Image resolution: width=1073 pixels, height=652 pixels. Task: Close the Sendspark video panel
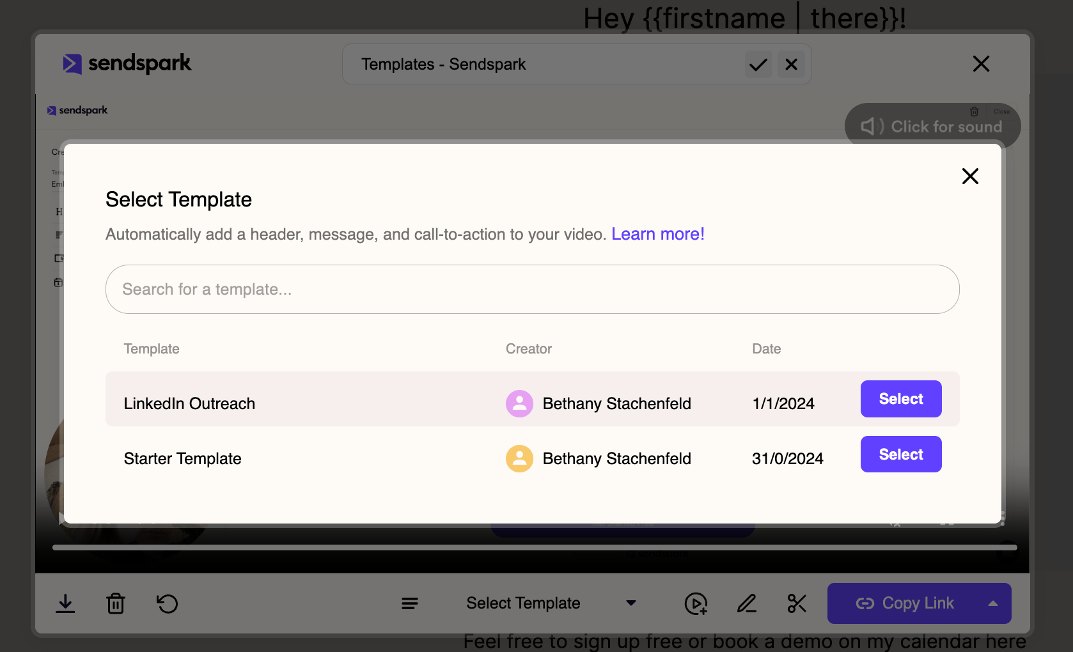click(981, 64)
